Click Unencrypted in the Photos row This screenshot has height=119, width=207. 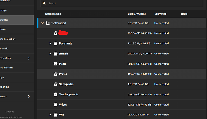click(161, 74)
